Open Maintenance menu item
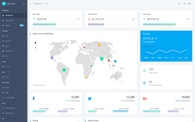The width and height of the screenshot is (195, 122). [x=14, y=113]
